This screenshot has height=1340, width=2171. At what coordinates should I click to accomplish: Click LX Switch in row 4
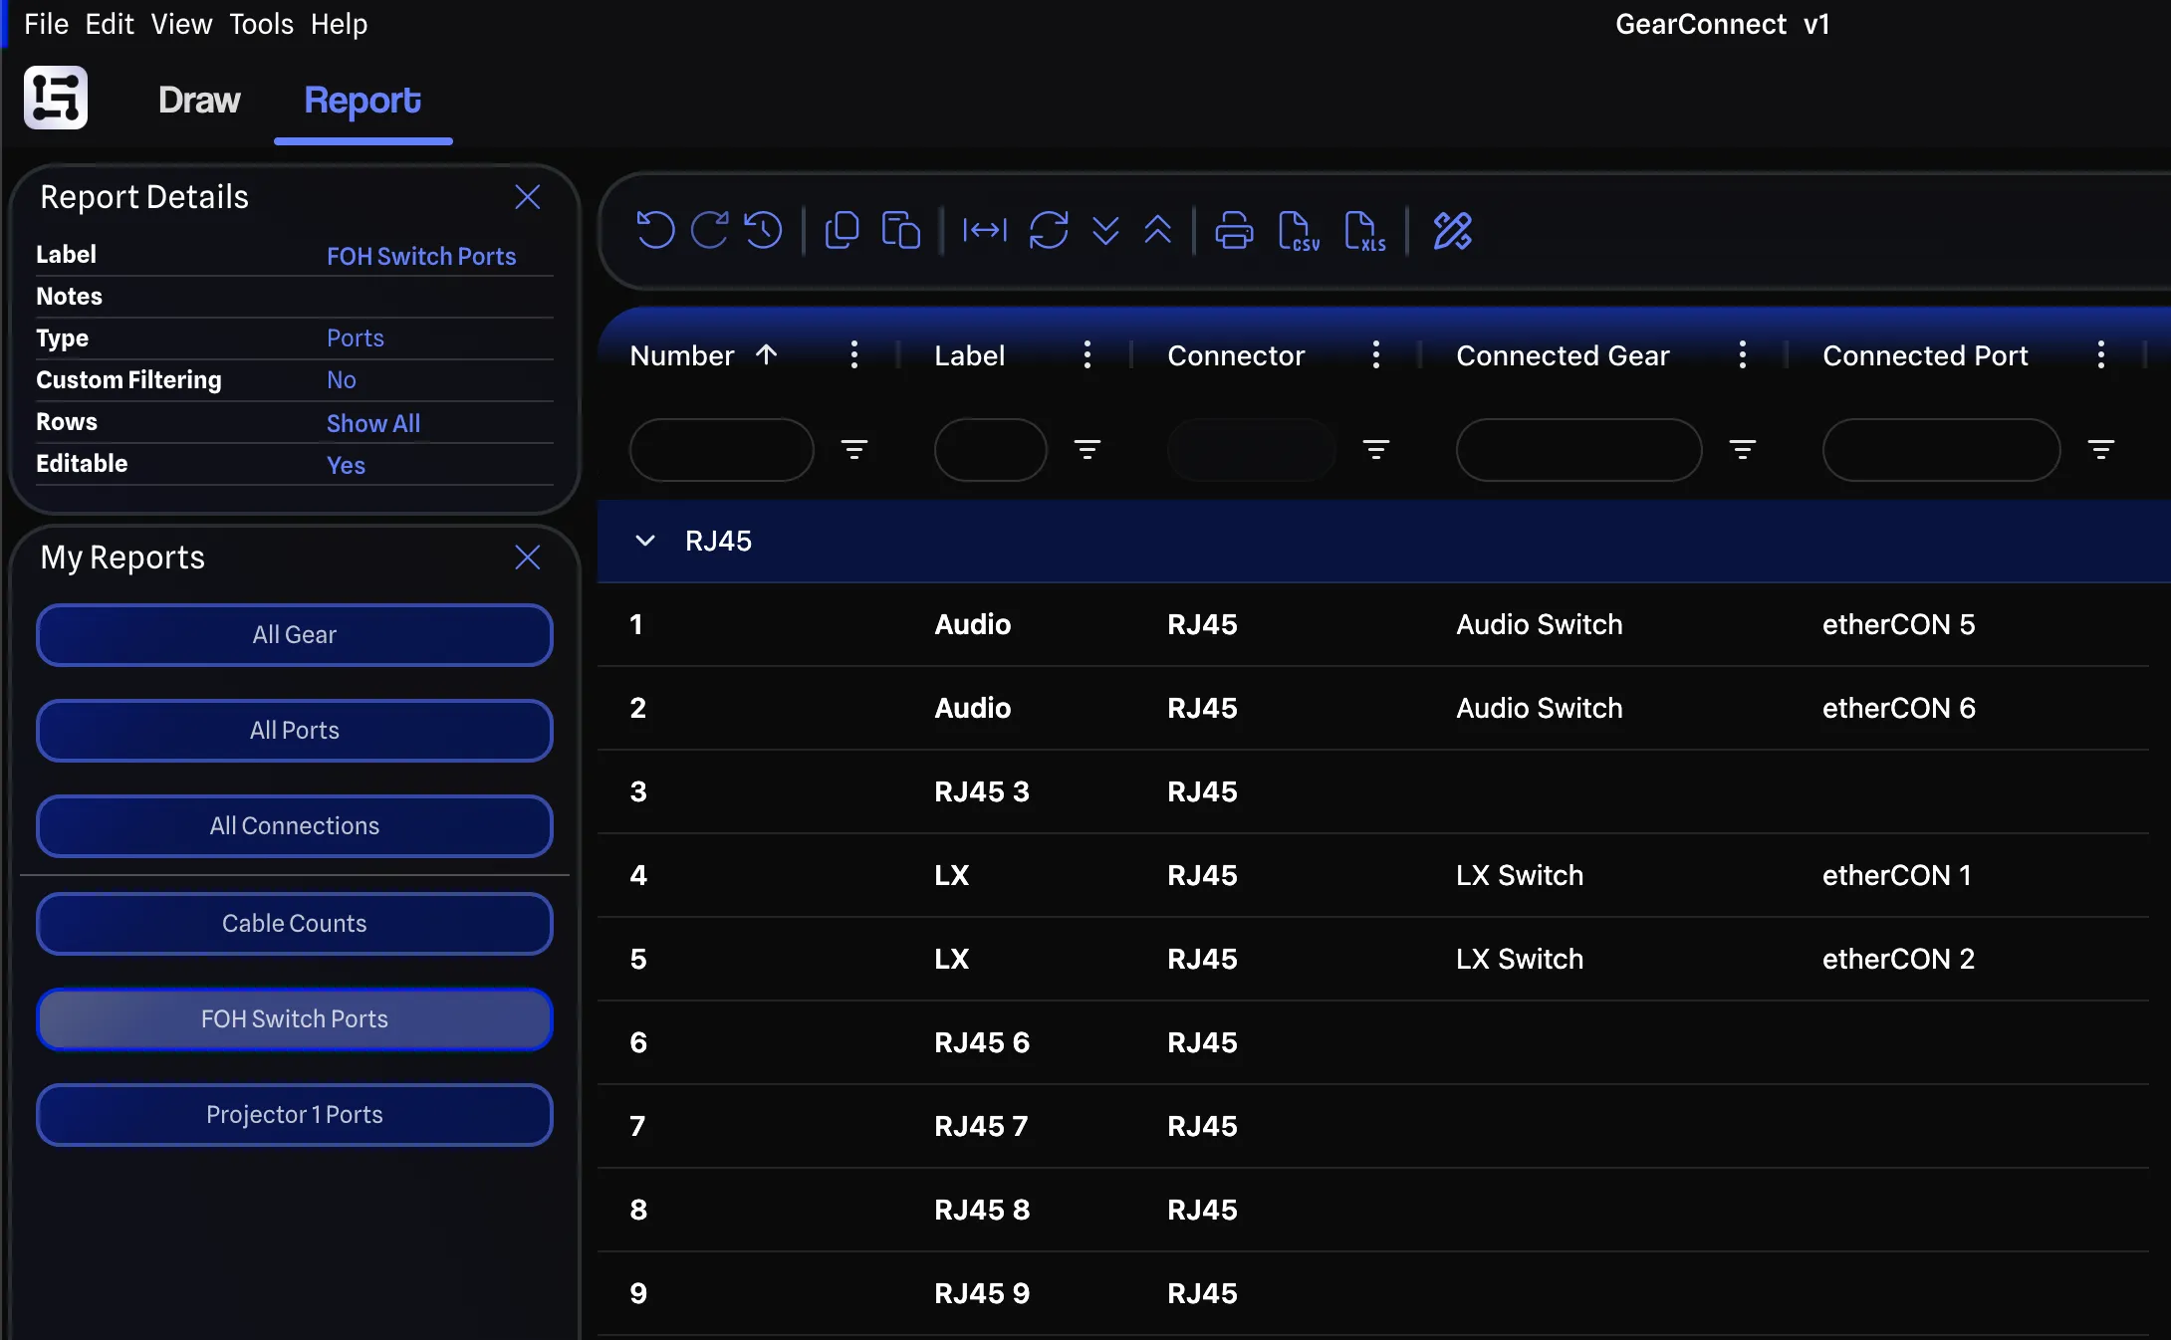pyautogui.click(x=1520, y=875)
